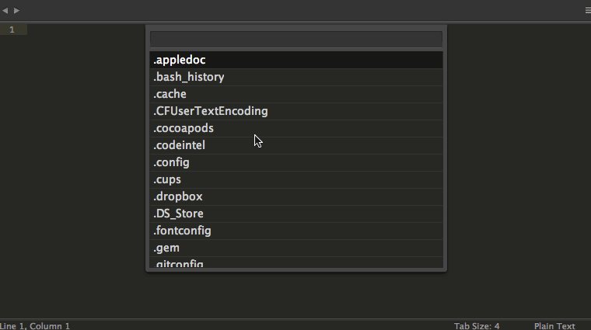The width and height of the screenshot is (591, 330).
Task: Open the Plain Text syntax selector
Action: [554, 326]
